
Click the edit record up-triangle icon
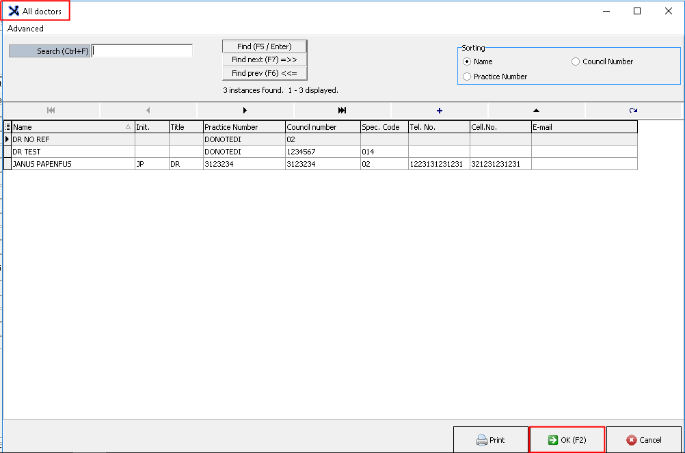536,110
